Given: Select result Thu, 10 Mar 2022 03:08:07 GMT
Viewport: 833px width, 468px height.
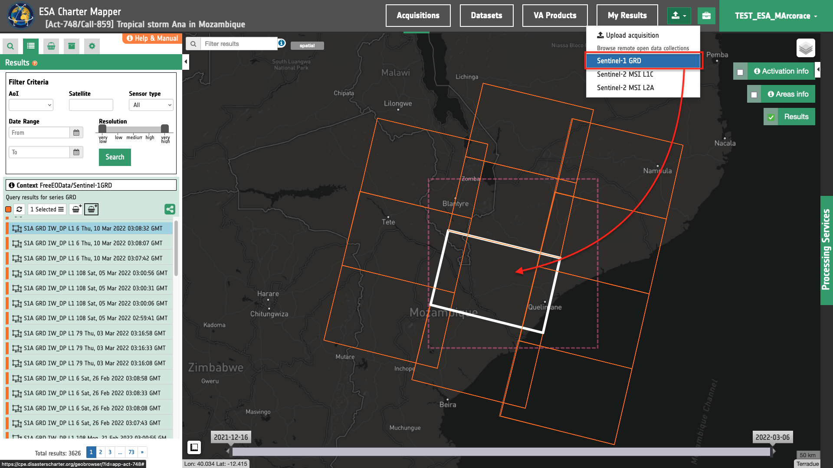Looking at the screenshot, I should tap(89, 244).
